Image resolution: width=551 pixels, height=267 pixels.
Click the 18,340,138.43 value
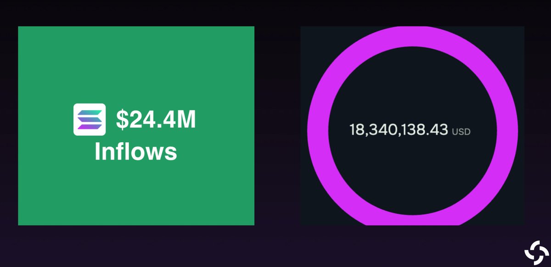pyautogui.click(x=399, y=130)
